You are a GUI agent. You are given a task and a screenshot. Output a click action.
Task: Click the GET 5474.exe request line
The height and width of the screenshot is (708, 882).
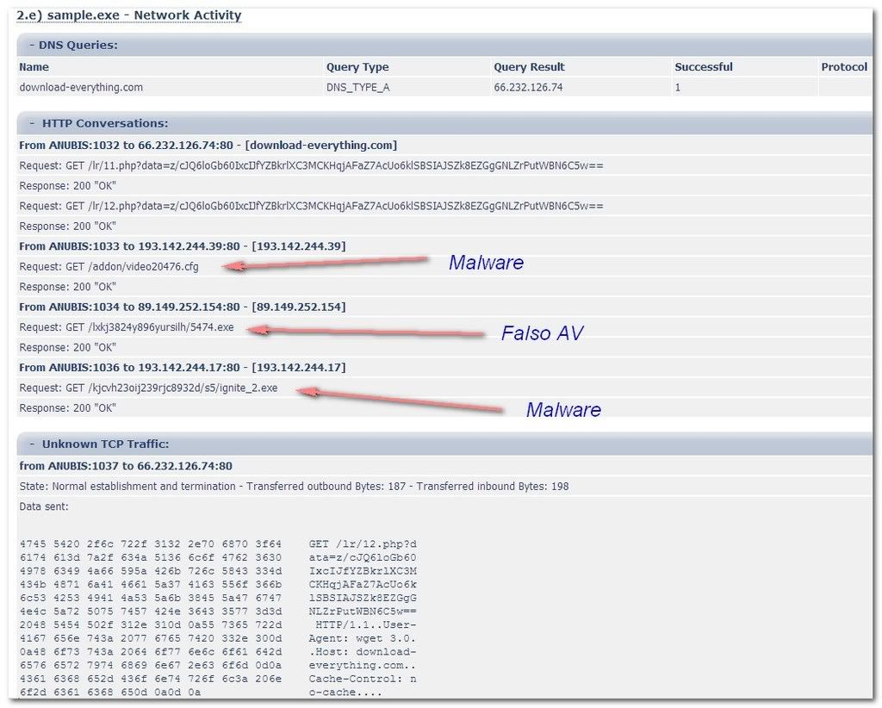click(127, 327)
